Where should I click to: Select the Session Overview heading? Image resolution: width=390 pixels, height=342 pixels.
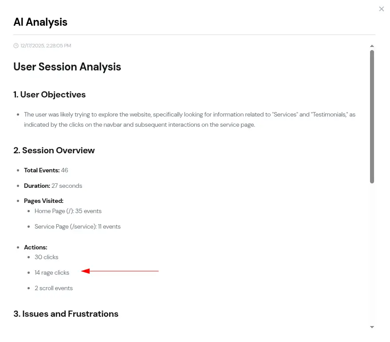[x=54, y=150]
